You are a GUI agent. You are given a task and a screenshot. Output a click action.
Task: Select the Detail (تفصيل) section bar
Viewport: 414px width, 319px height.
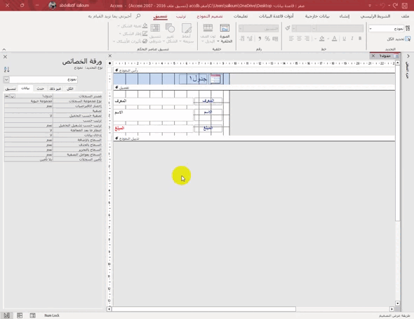click(254, 88)
